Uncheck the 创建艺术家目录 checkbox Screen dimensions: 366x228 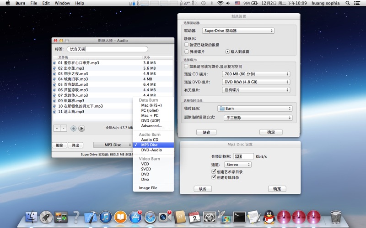[214, 172]
